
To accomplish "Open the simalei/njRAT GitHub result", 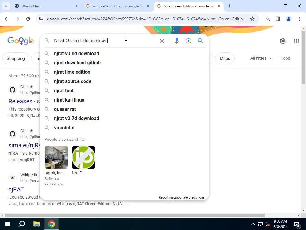I will (x=24, y=145).
